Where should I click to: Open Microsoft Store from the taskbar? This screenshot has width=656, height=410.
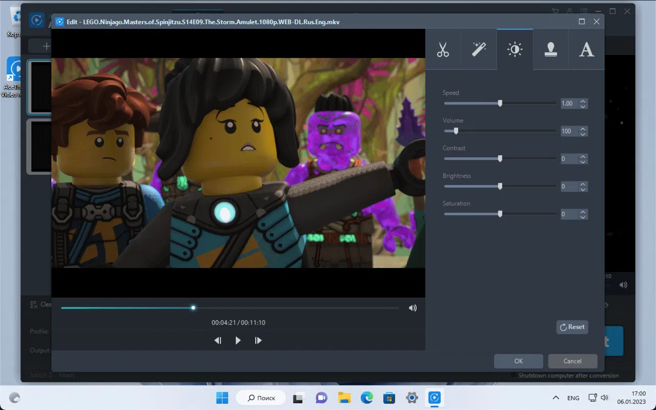(389, 398)
